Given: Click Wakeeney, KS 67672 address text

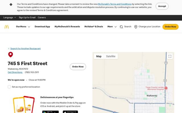Looking at the screenshot, I should tap(18, 69).
